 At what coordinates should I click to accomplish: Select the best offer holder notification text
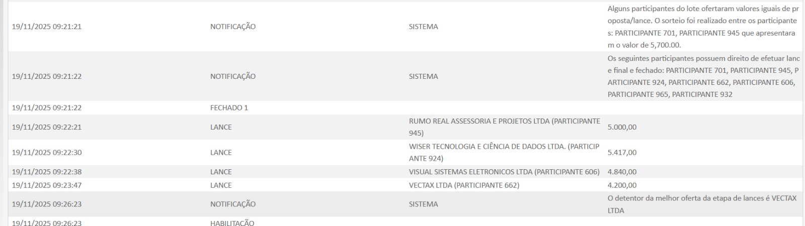tap(702, 204)
